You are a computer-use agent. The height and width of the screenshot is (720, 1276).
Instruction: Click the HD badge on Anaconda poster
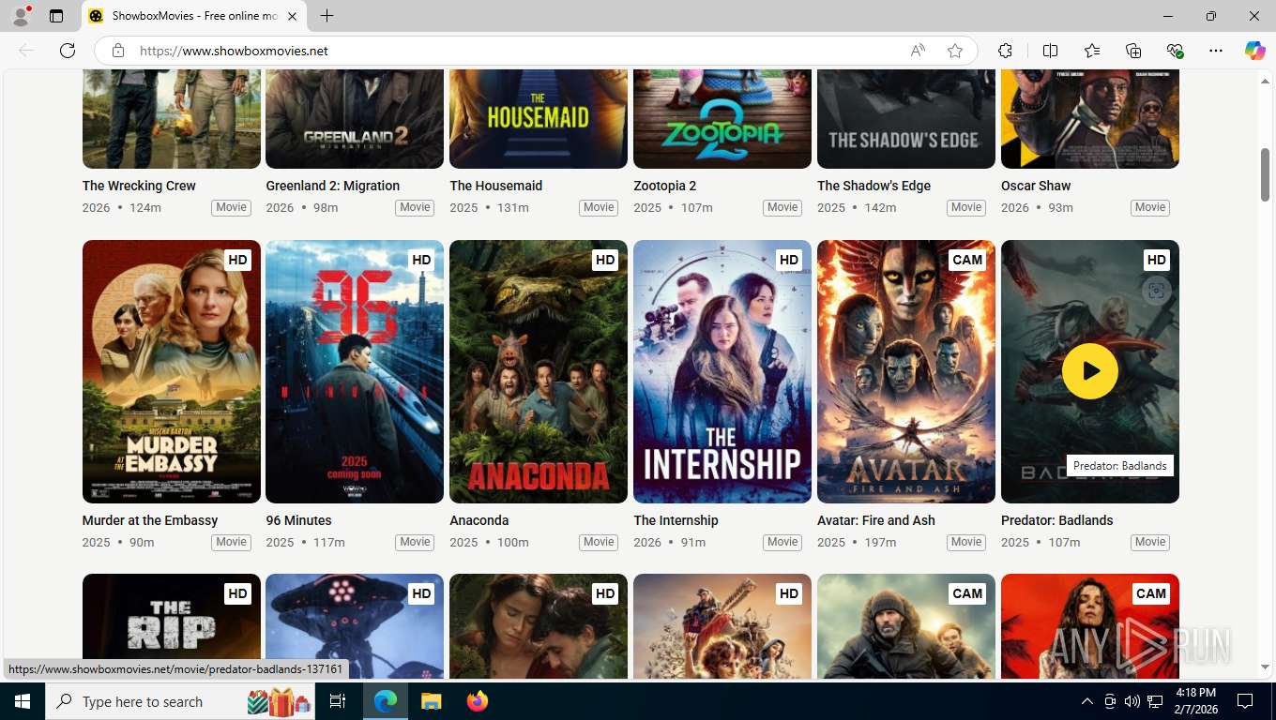pos(605,260)
